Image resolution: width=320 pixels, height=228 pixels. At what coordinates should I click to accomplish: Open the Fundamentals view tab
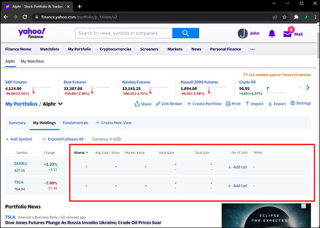coord(75,123)
